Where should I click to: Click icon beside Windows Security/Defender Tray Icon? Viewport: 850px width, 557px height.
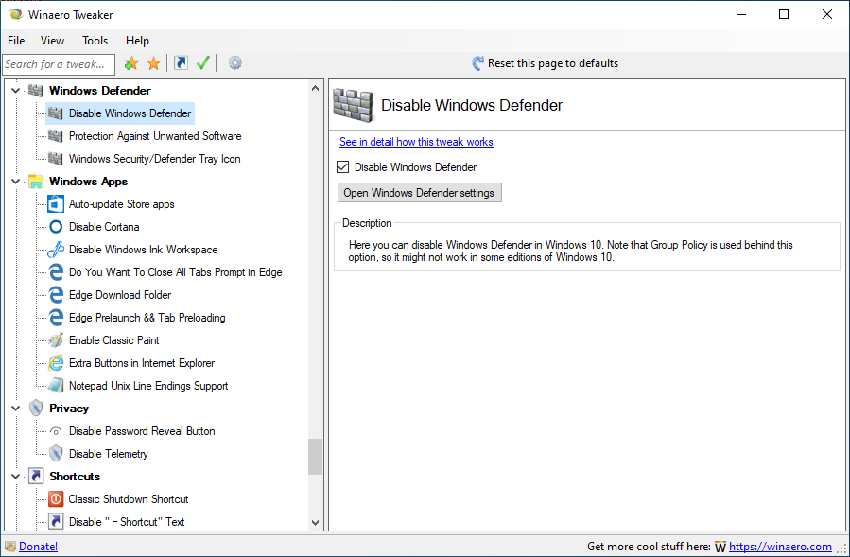pos(55,159)
